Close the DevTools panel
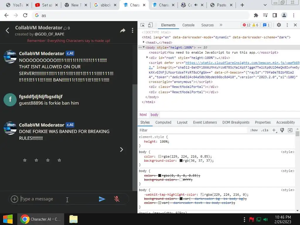This screenshot has width=300, height=225. tap(295, 25)
